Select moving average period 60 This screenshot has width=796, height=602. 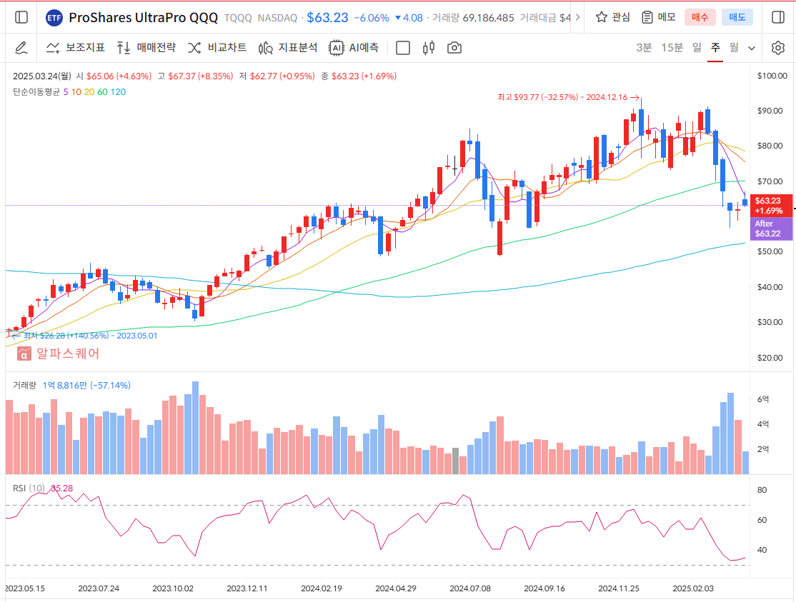click(x=103, y=92)
